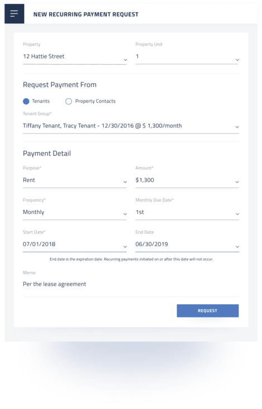
Task: Click the Memo field text
Action: point(55,284)
